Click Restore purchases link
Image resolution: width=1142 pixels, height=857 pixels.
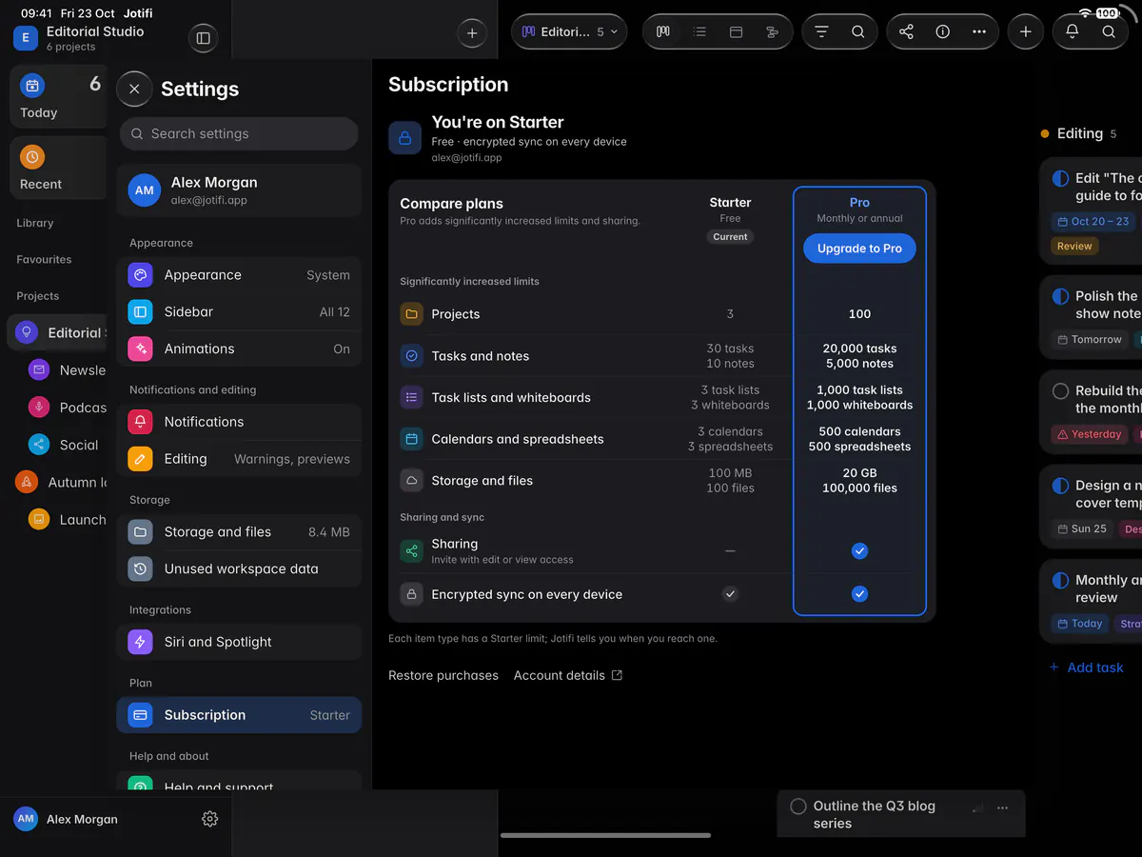click(x=443, y=675)
